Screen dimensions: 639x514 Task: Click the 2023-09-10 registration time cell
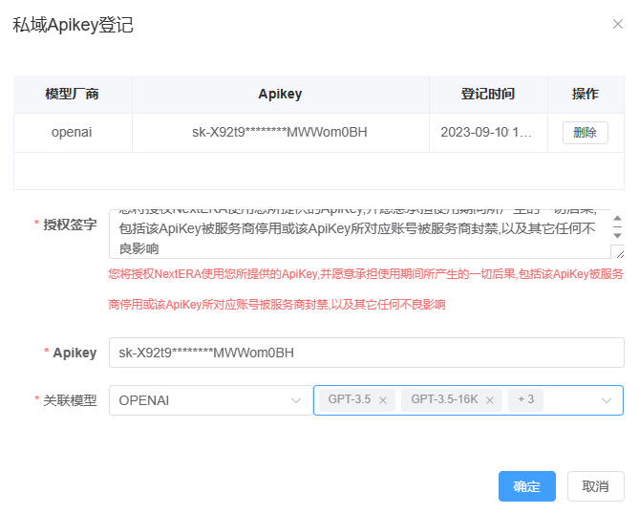(x=487, y=133)
